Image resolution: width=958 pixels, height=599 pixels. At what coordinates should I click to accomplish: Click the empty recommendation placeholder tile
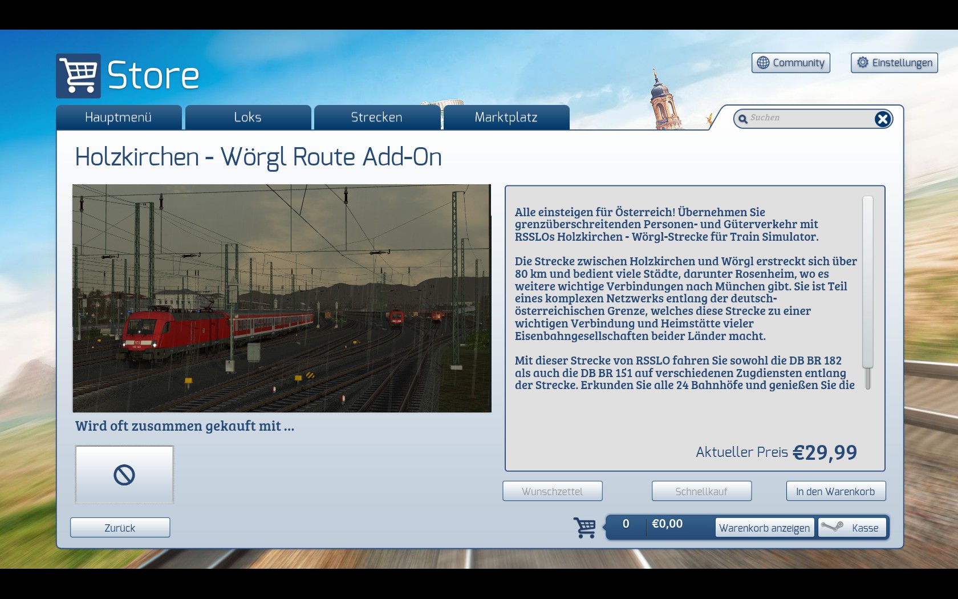coord(124,475)
